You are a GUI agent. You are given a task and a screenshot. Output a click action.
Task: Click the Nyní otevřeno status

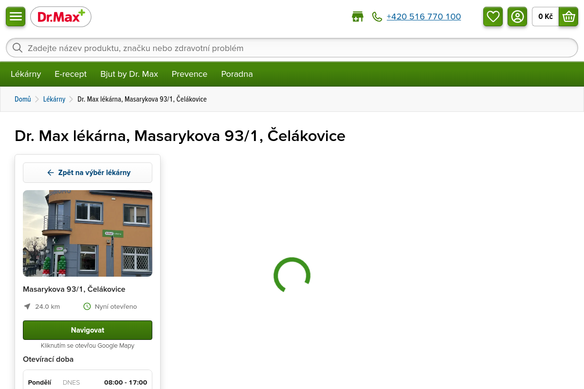(116, 307)
